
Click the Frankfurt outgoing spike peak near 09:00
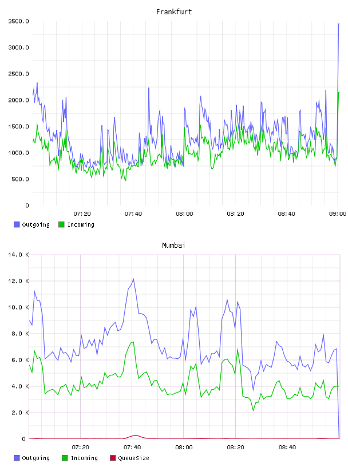tap(339, 24)
